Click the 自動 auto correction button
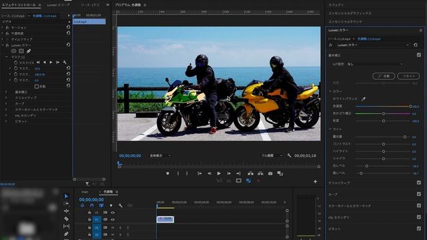This screenshot has width=427, height=240. [x=384, y=76]
